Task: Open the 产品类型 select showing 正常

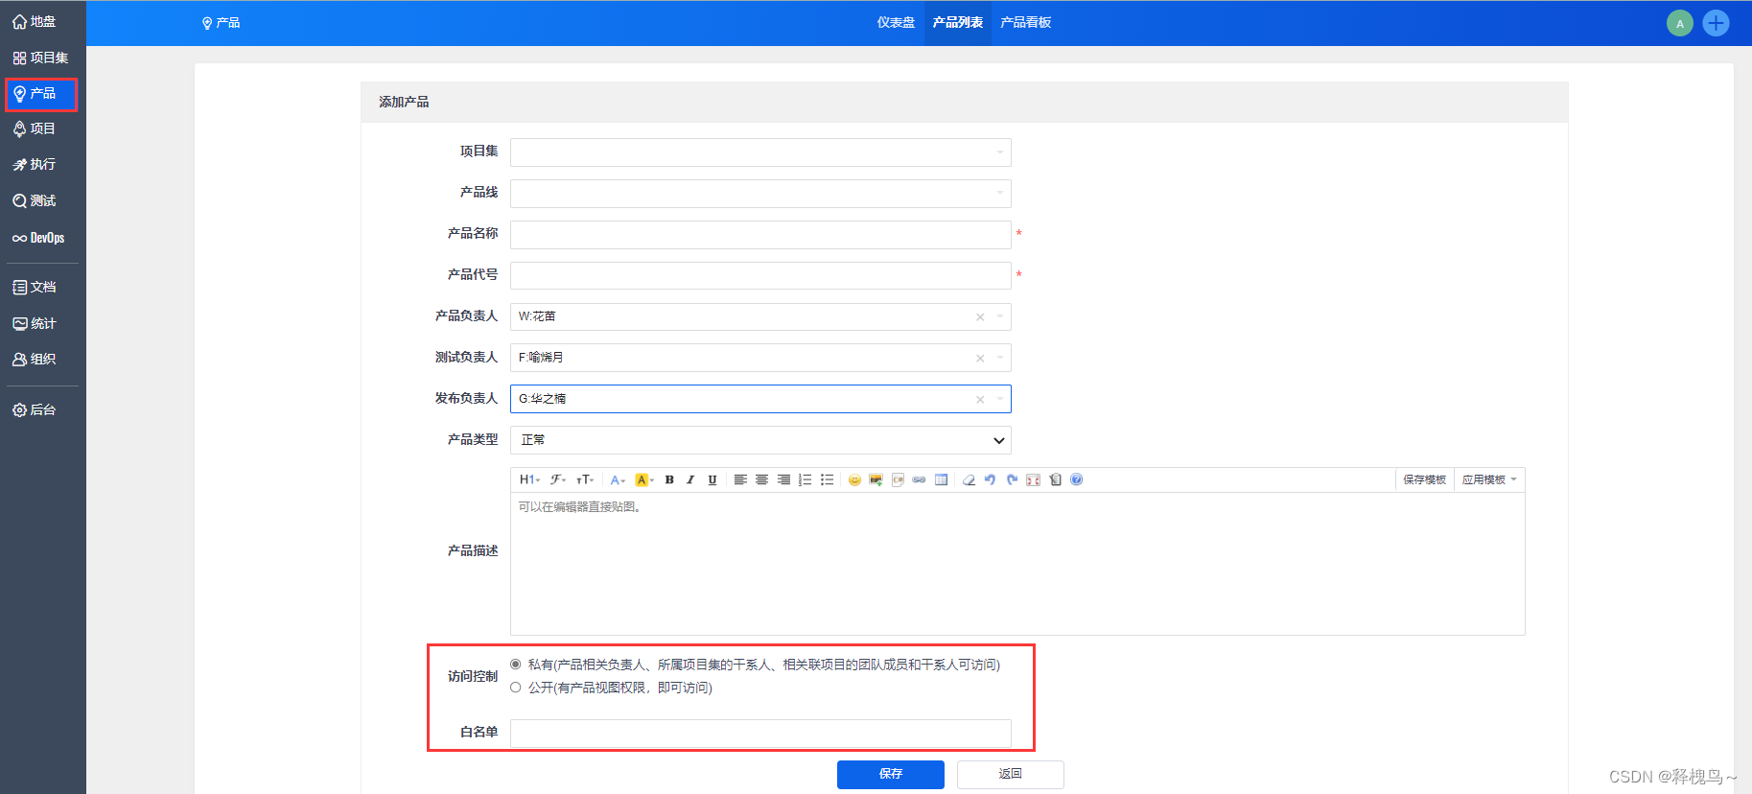Action: point(760,440)
